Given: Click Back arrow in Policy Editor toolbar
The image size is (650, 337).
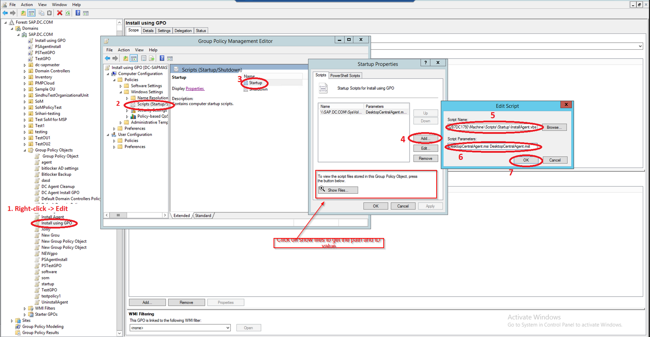Looking at the screenshot, I should [x=107, y=58].
